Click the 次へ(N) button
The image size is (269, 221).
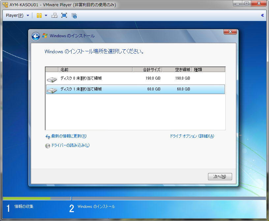coord(220,177)
